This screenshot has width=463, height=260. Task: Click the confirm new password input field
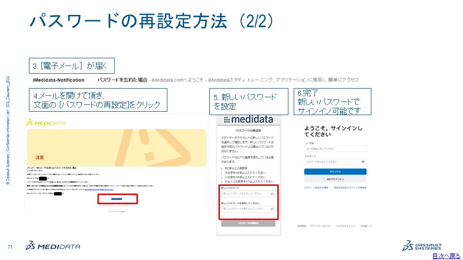[248, 209]
